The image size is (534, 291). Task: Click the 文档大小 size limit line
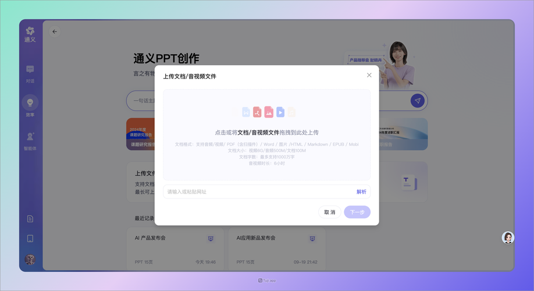point(266,151)
